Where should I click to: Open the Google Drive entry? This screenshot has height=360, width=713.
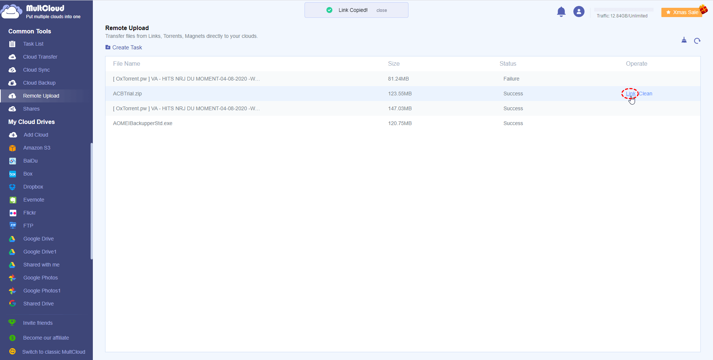click(x=39, y=239)
